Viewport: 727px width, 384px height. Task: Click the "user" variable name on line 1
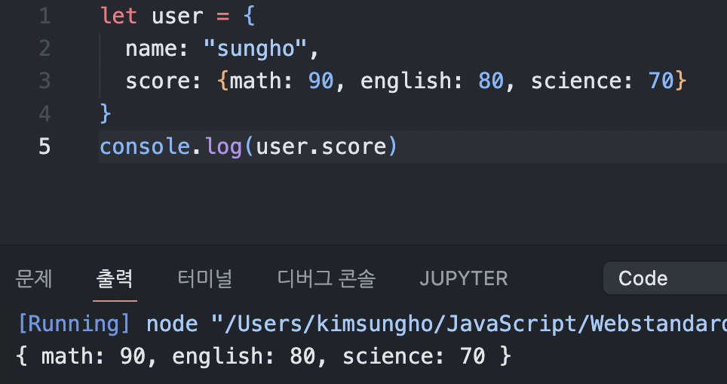click(x=177, y=17)
